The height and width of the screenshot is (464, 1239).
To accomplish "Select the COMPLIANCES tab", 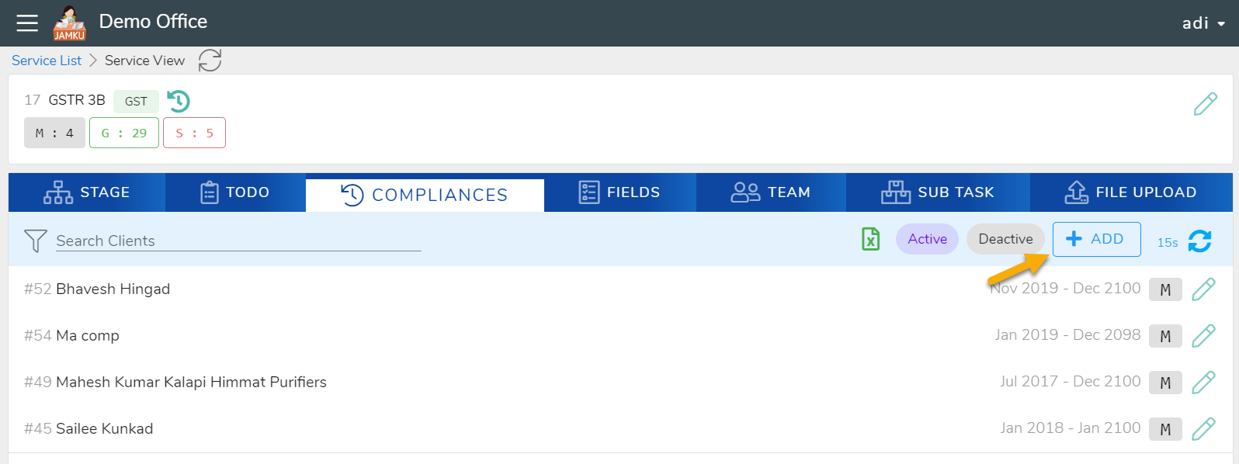I will click(425, 195).
